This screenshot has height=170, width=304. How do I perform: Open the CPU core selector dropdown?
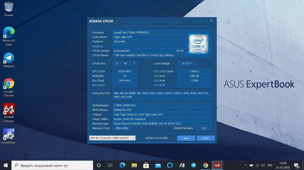(x=112, y=138)
